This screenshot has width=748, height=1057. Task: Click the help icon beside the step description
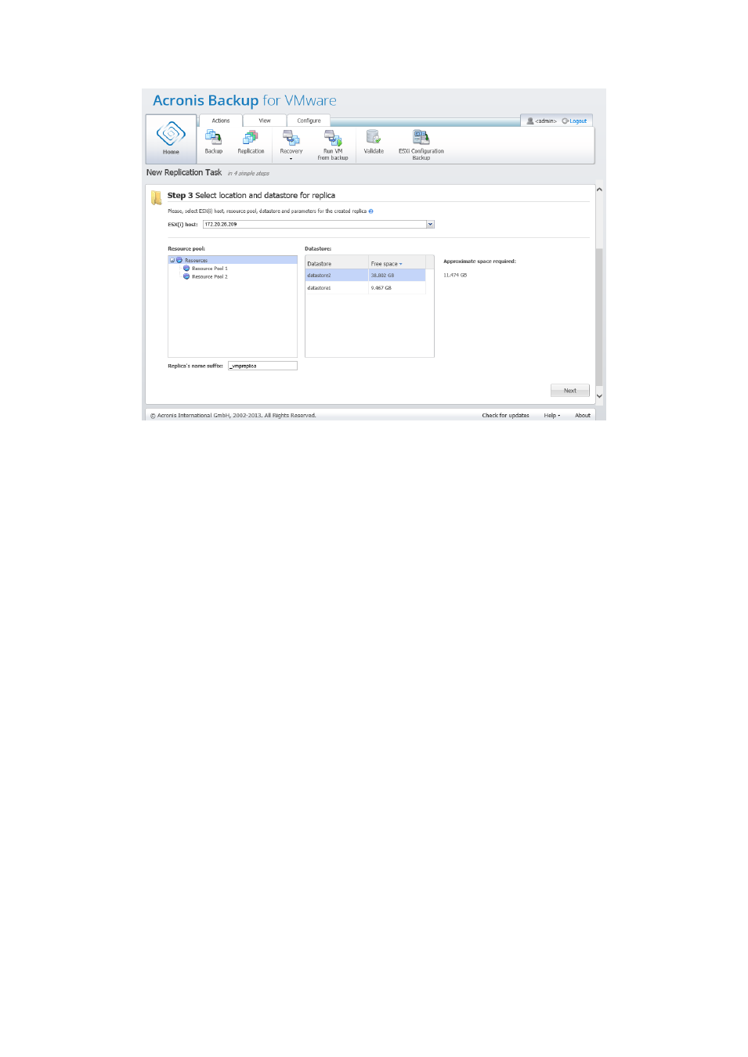pos(371,211)
